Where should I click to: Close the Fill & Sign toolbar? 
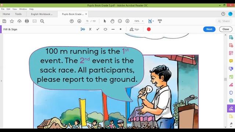(x=226, y=29)
